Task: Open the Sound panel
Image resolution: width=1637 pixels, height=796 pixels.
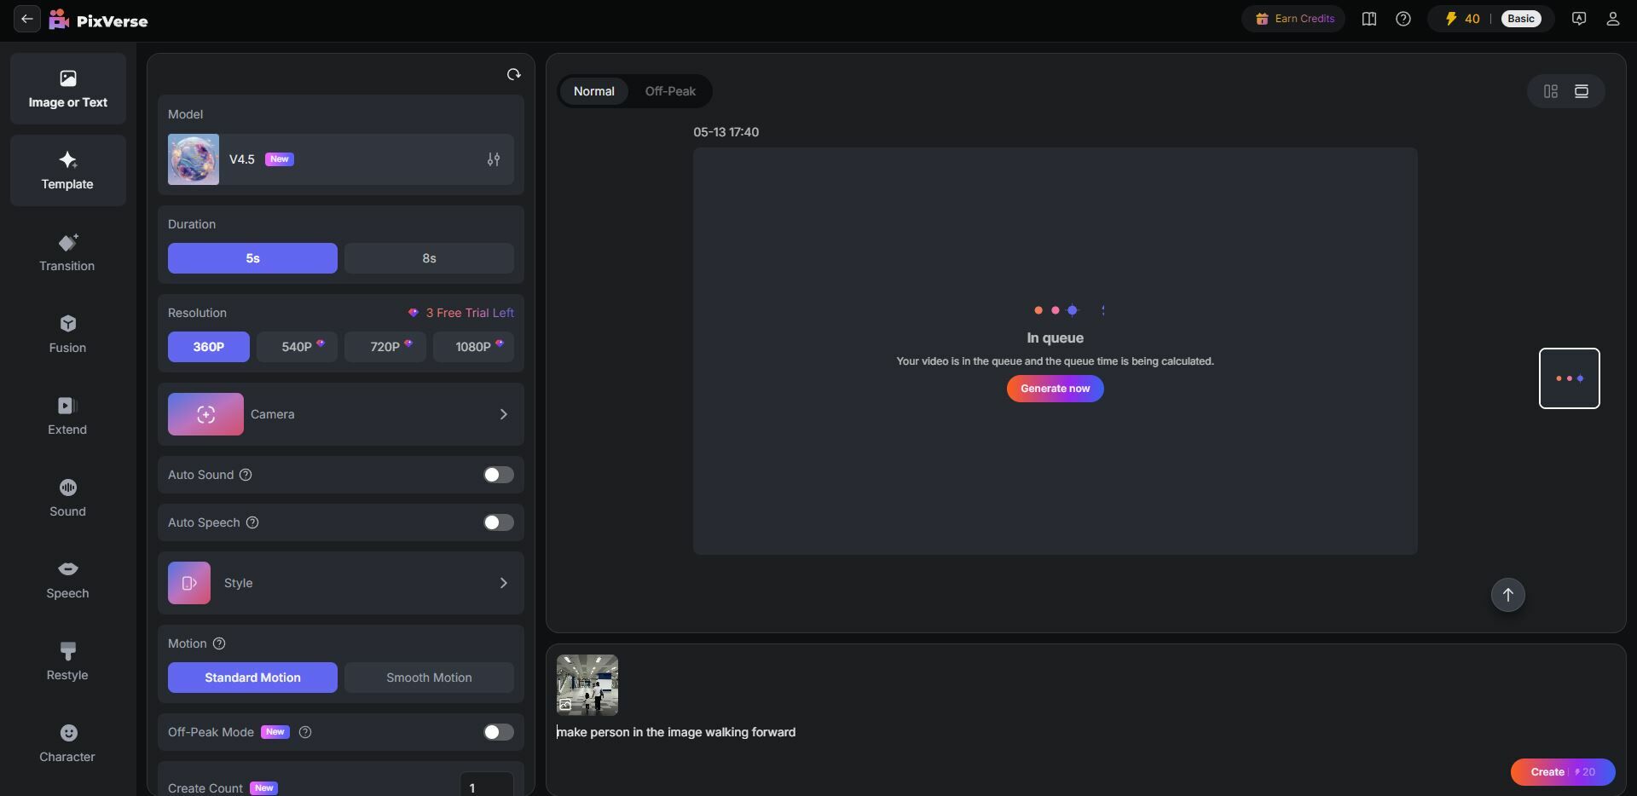Action: (x=67, y=498)
